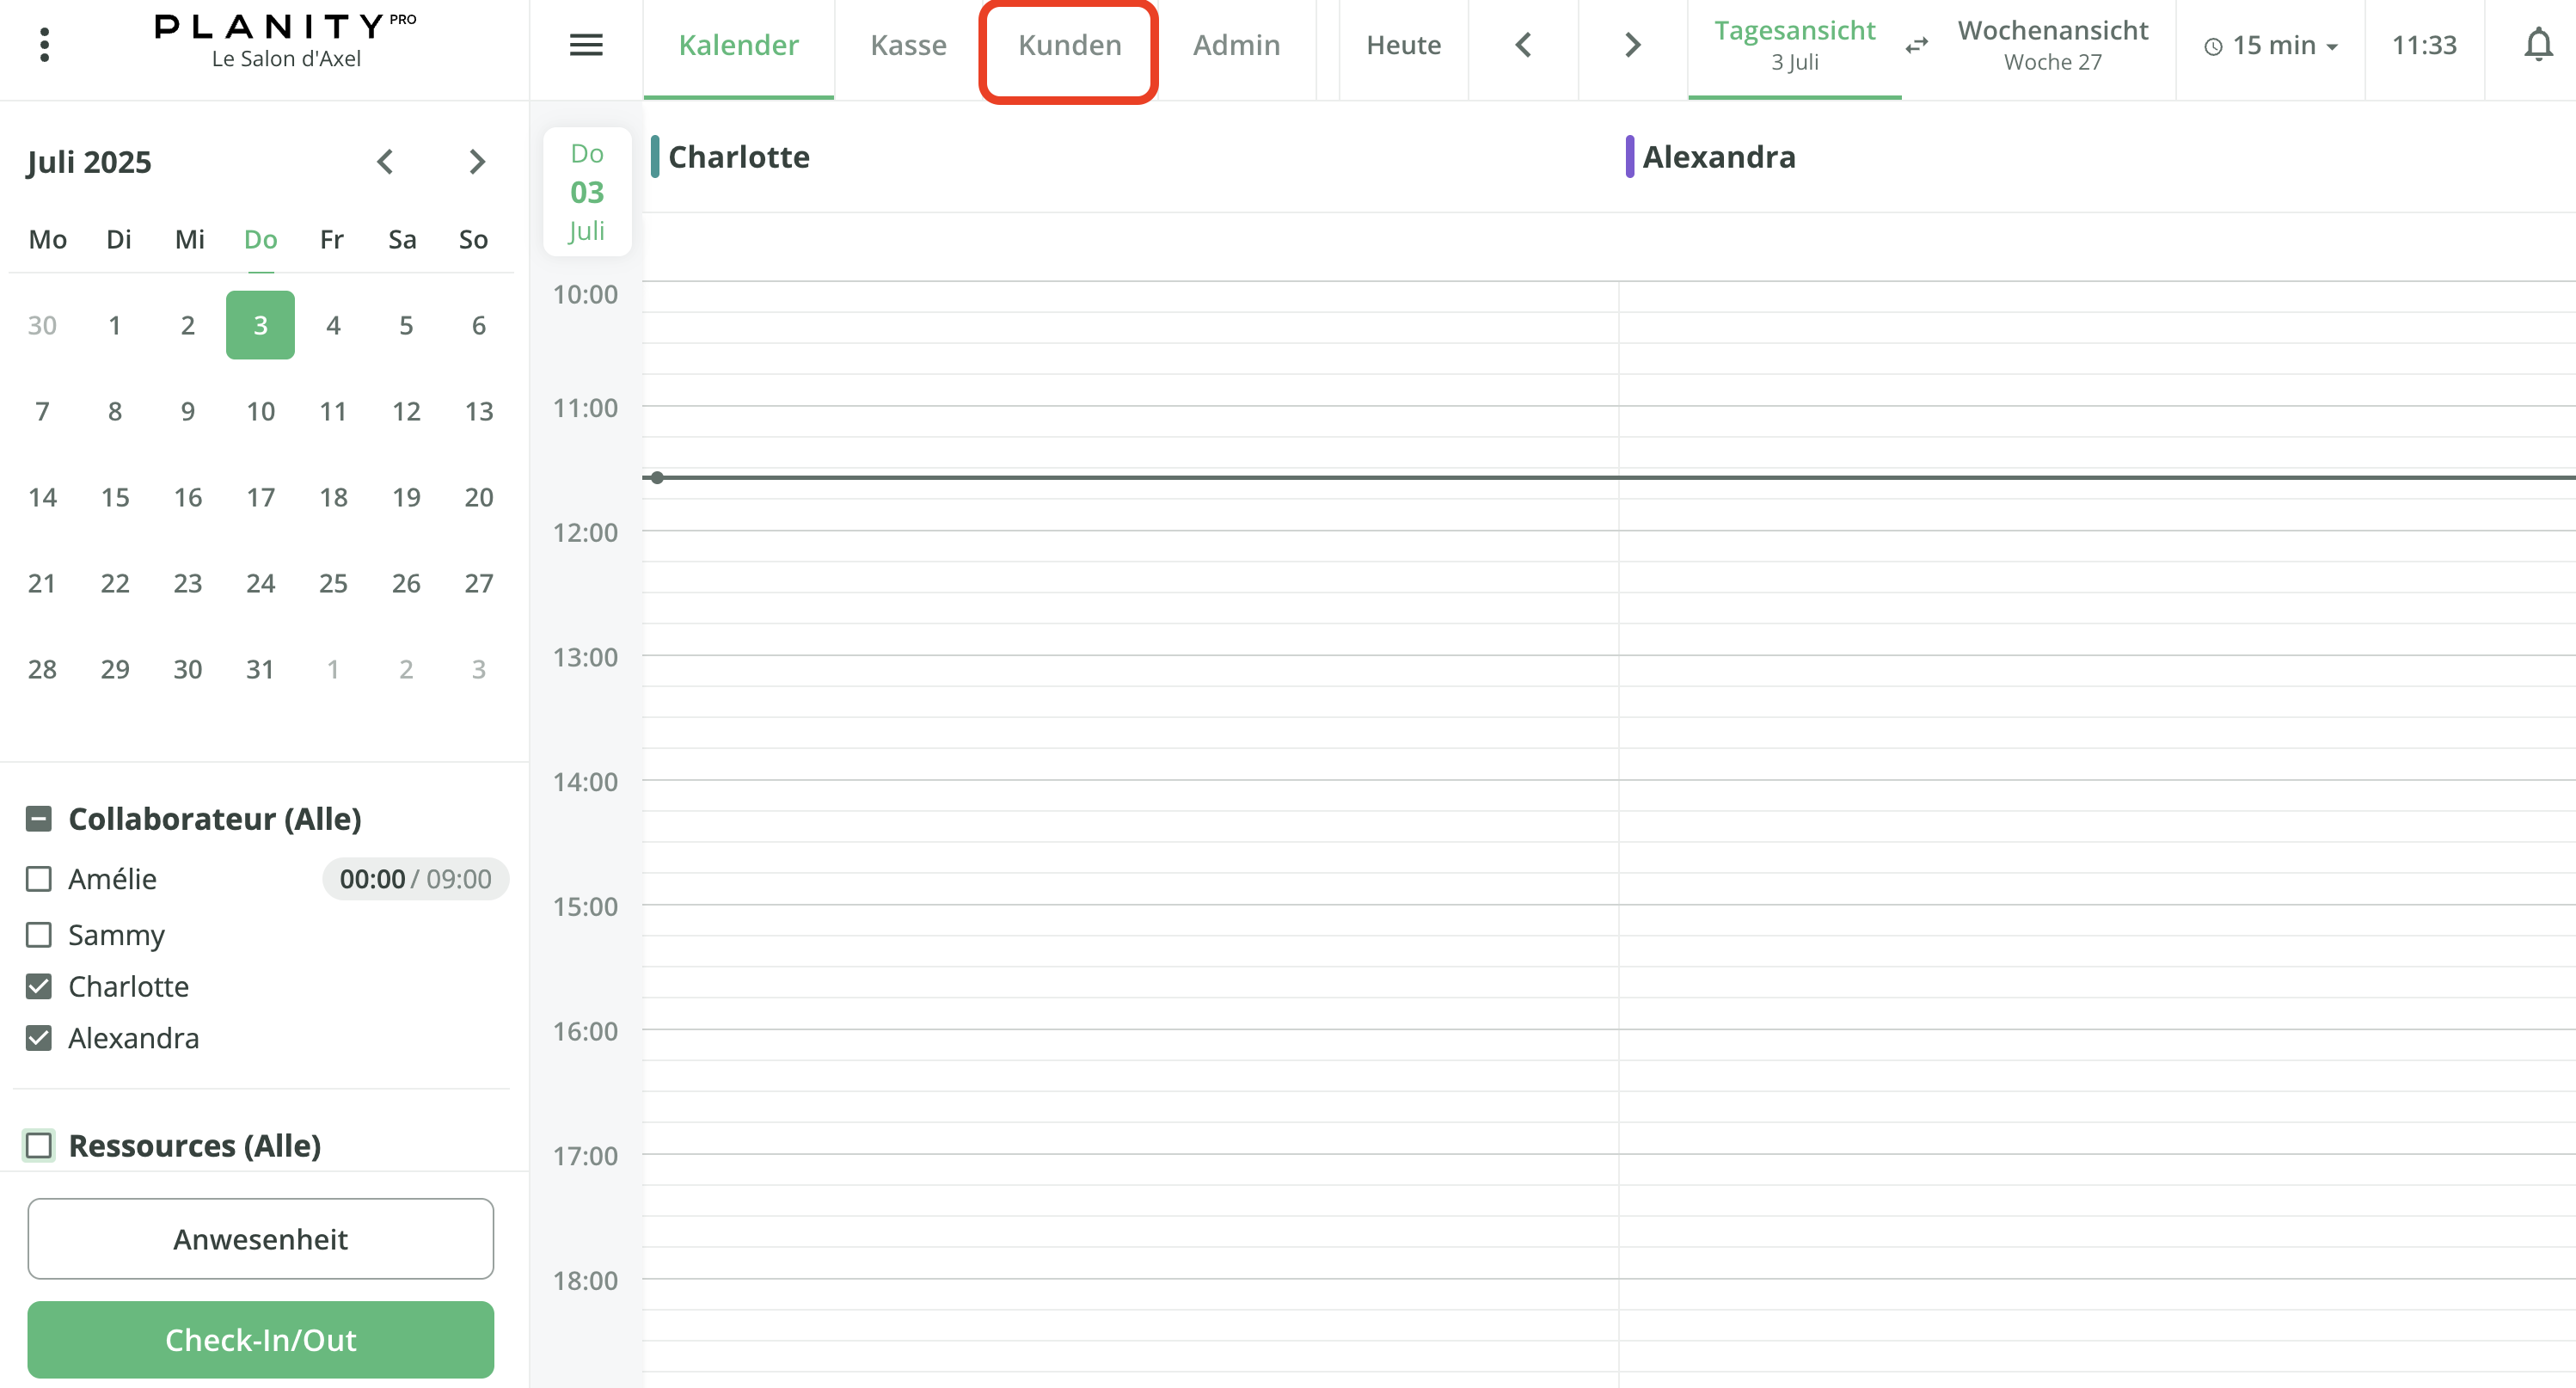The height and width of the screenshot is (1388, 2576).
Task: Toggle the Ressources (Alle) checkbox
Action: (39, 1145)
